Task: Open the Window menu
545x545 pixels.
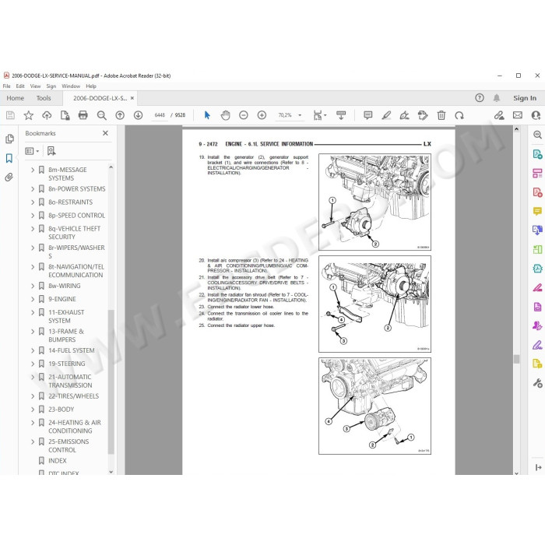Action: pos(71,86)
